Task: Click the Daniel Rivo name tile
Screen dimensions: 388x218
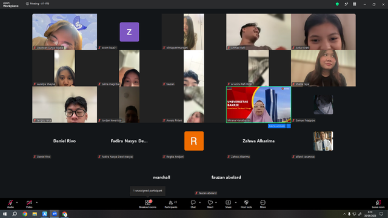Action: click(65, 141)
